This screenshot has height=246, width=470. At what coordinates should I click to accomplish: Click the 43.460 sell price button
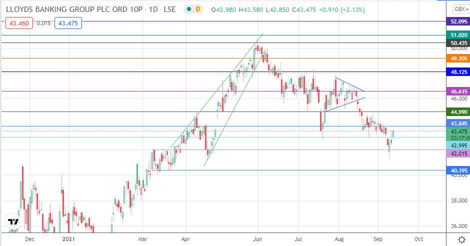(x=19, y=23)
